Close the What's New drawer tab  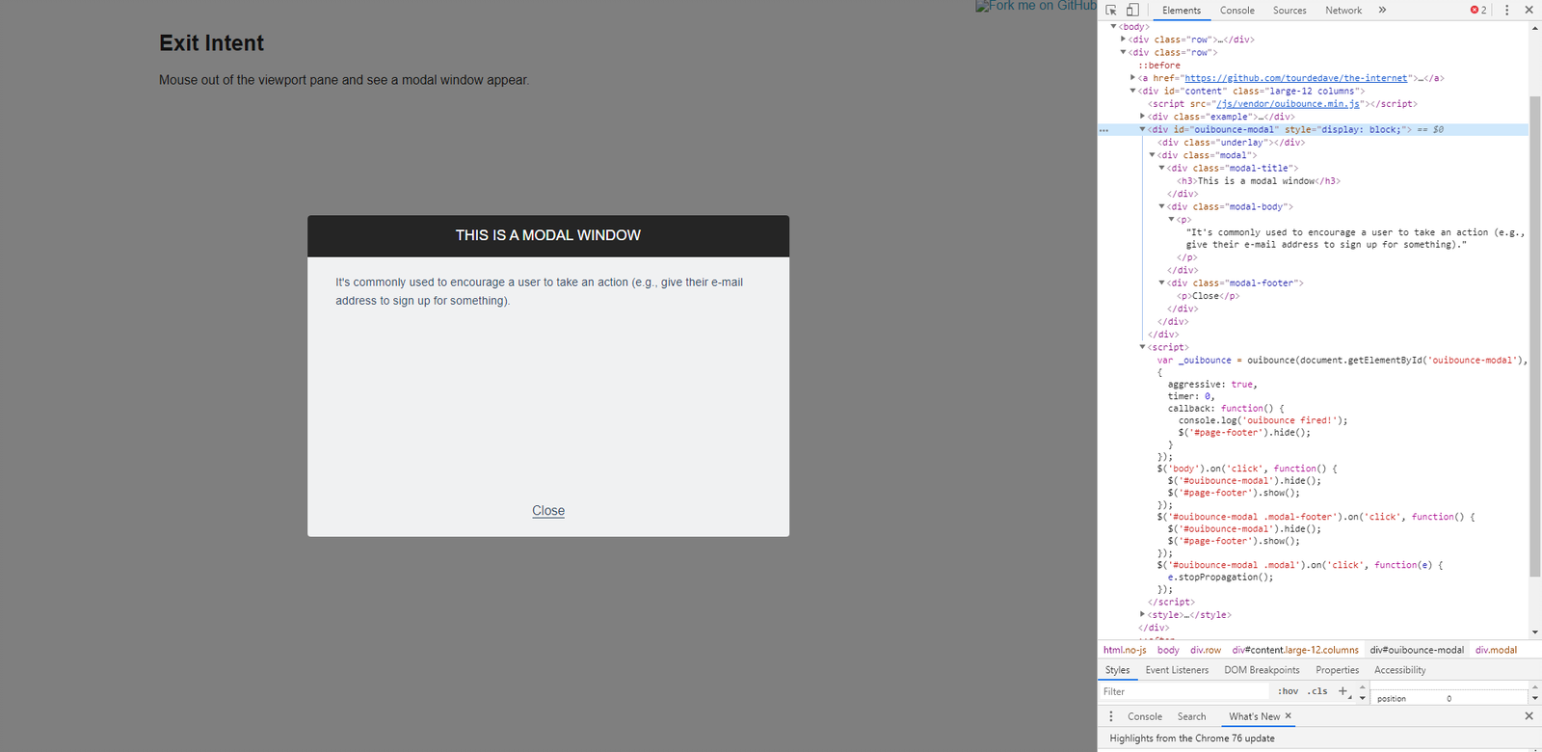(1289, 716)
